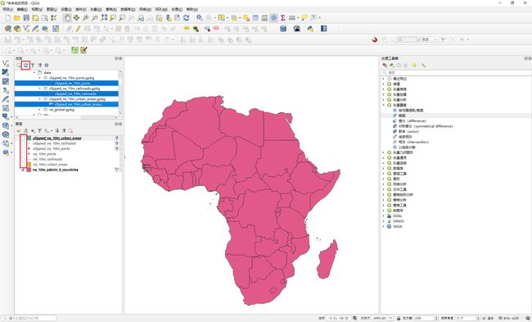
Task: Click the EPSG:4326 CRS button
Action: tap(509, 318)
